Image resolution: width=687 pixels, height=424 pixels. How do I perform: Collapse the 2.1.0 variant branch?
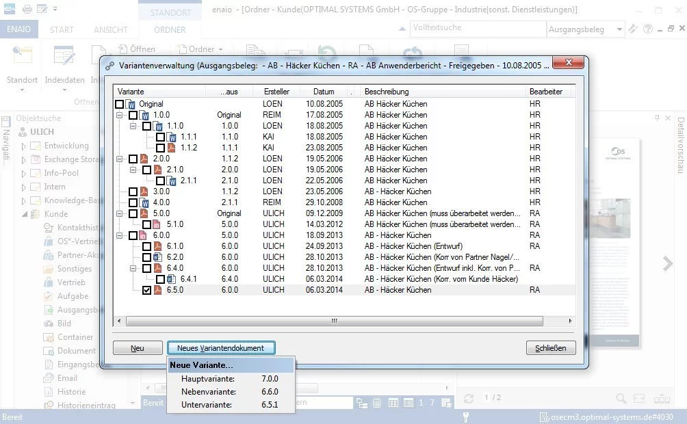tap(133, 170)
